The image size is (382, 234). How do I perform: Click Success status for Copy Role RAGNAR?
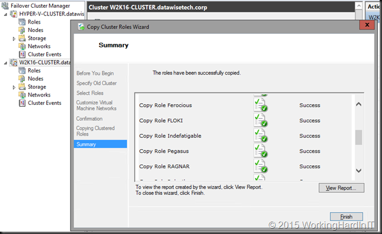point(310,166)
